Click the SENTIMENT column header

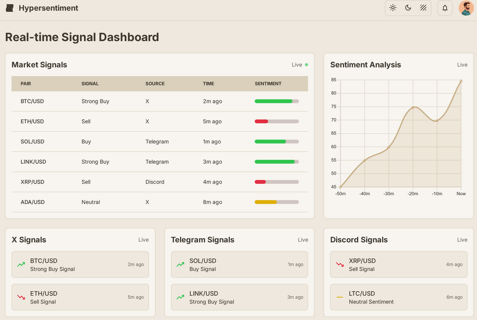(268, 84)
